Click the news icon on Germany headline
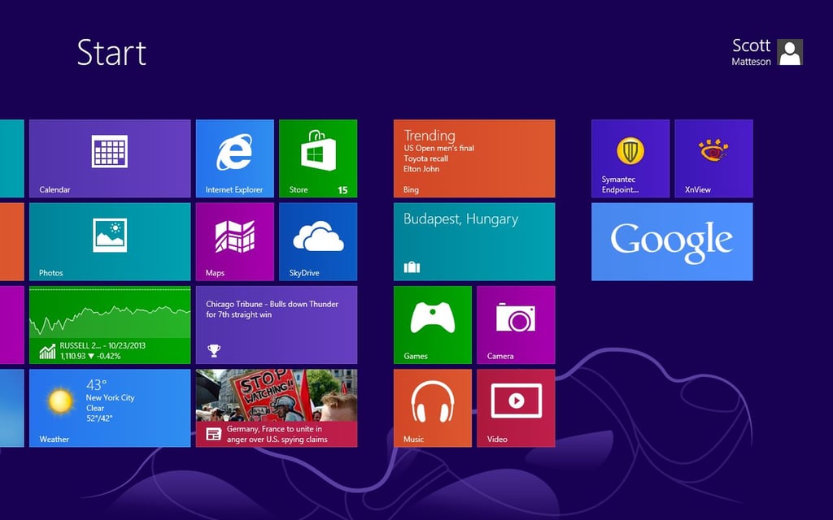 (214, 434)
